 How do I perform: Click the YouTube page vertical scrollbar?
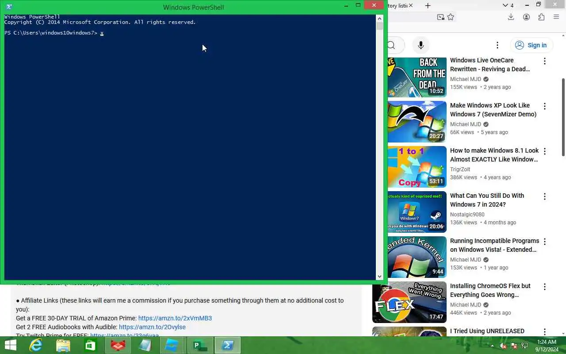point(563,117)
